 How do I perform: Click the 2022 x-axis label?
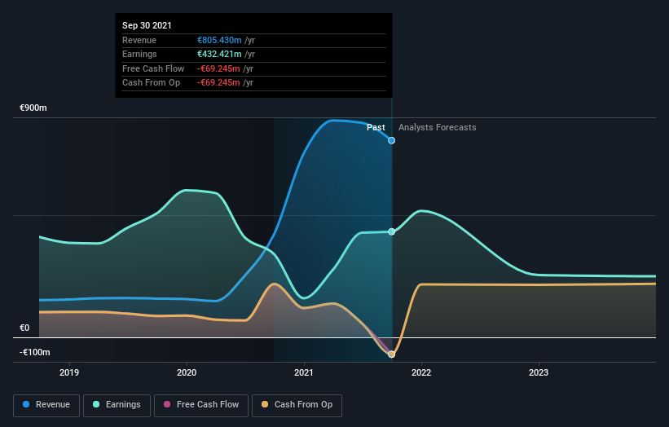pyautogui.click(x=421, y=373)
